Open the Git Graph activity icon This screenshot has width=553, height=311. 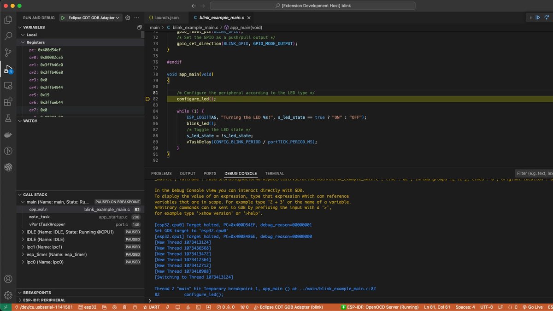point(8,151)
